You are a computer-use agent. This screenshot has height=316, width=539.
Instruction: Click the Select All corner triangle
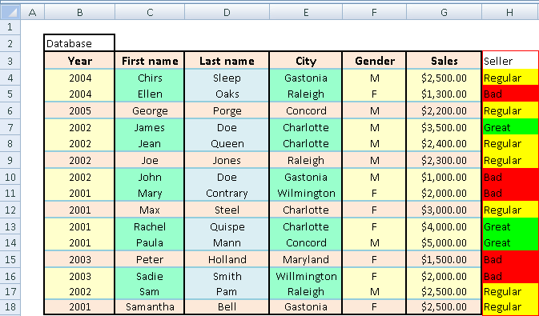click(x=10, y=12)
